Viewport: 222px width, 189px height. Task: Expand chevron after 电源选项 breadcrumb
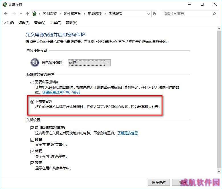point(105,14)
